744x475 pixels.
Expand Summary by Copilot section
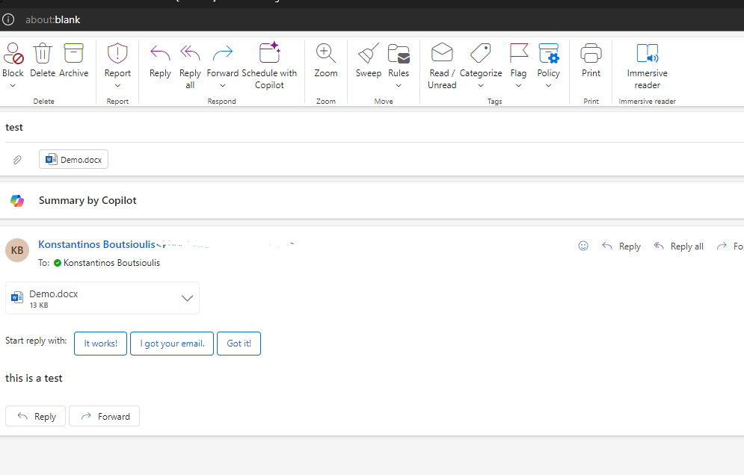[87, 200]
